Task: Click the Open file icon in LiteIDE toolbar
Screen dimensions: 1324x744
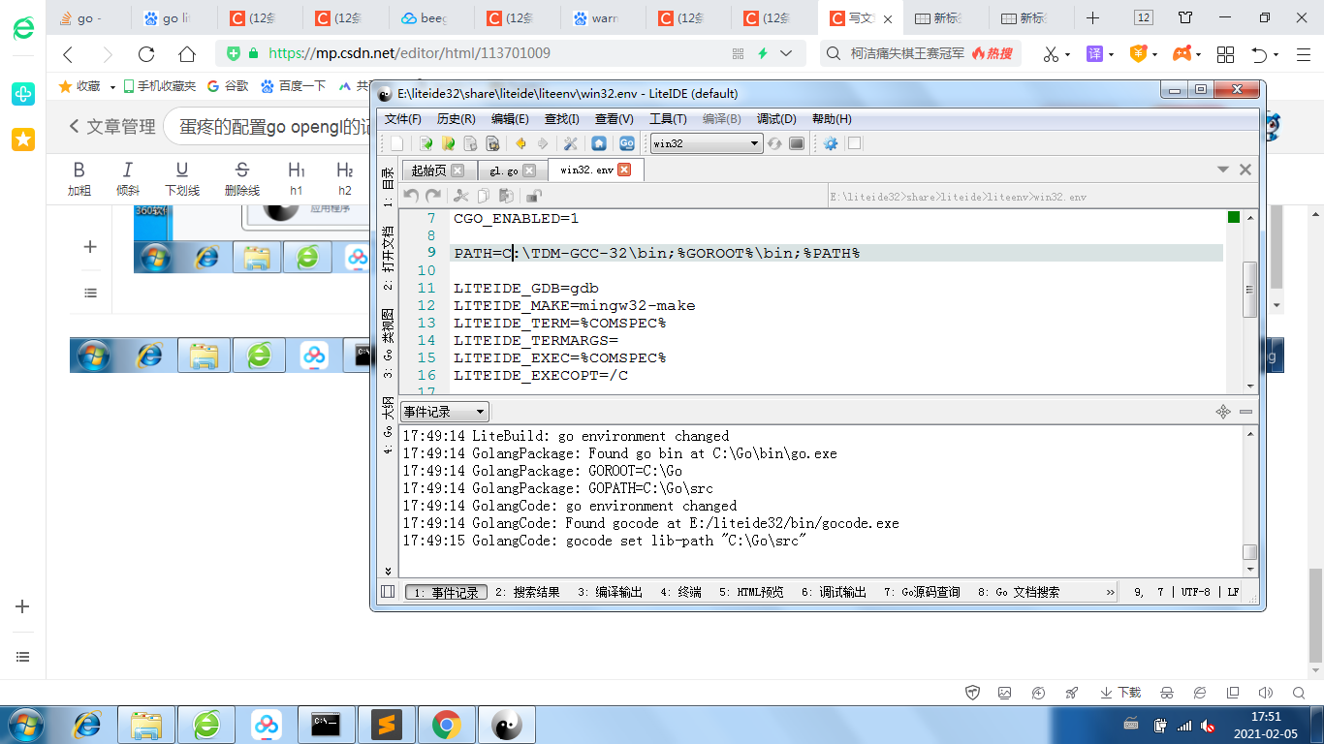Action: pyautogui.click(x=425, y=143)
